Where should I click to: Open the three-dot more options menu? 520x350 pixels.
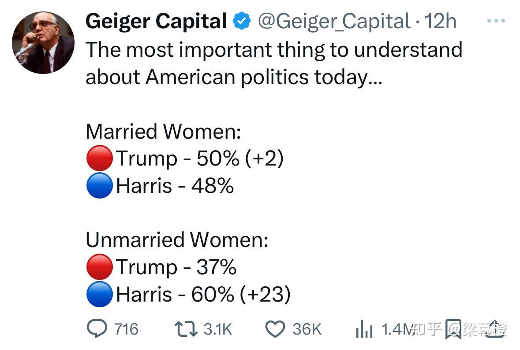(x=496, y=21)
